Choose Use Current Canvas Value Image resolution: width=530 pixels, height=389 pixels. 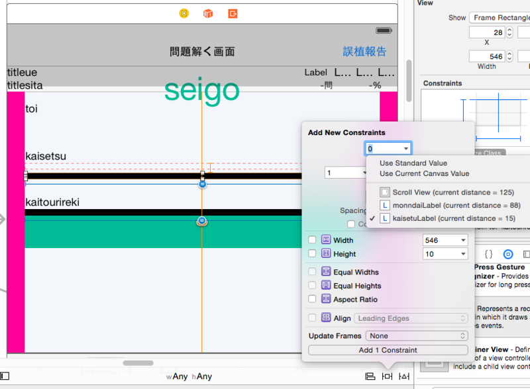(x=424, y=173)
